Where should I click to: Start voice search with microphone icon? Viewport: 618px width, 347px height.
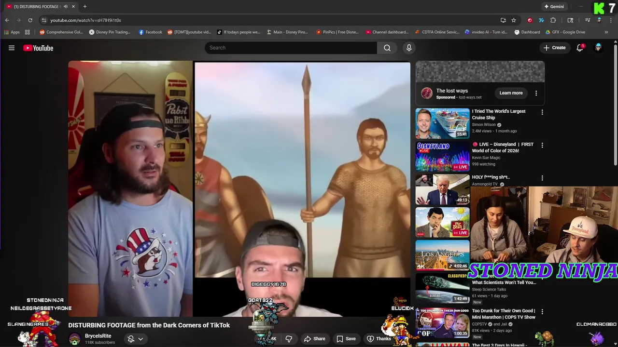[x=409, y=48]
